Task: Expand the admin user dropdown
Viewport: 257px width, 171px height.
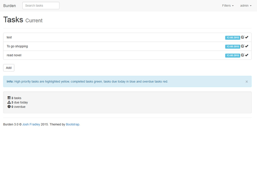Action: 245,6
